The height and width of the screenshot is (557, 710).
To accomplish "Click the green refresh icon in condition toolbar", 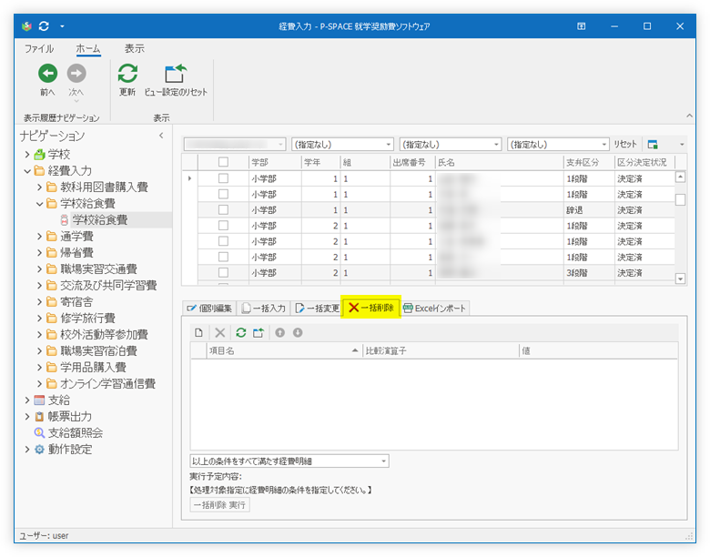I will coord(241,333).
